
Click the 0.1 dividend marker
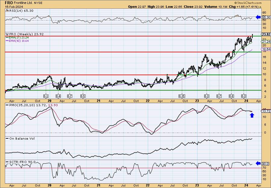coord(46,96)
